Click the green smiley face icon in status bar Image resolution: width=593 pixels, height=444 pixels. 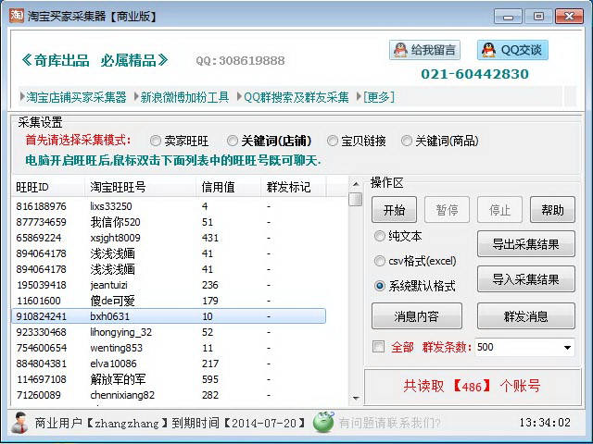tap(323, 422)
